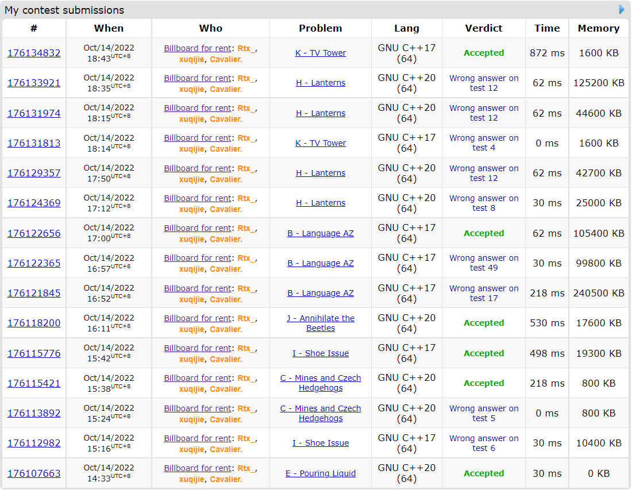632x490 pixels.
Task: Open problem E - Pouring Liquid
Action: tap(321, 473)
